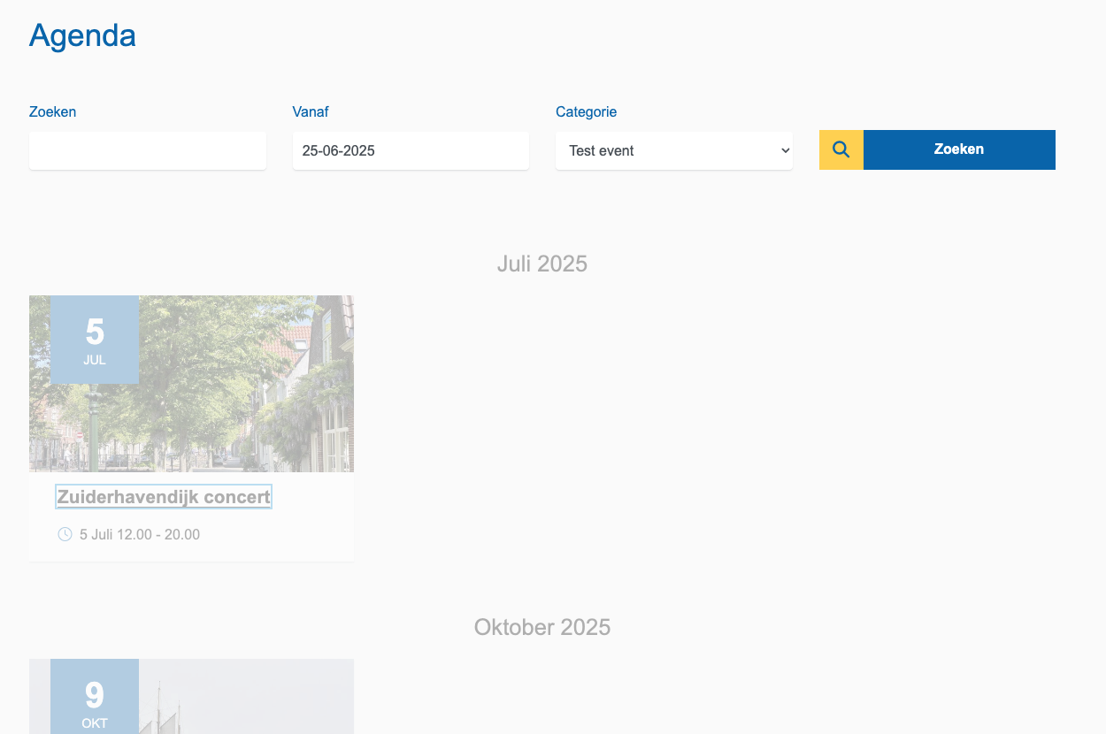This screenshot has height=734, width=1106.
Task: Open the Zuiderhavendijk concert event link
Action: click(x=164, y=497)
